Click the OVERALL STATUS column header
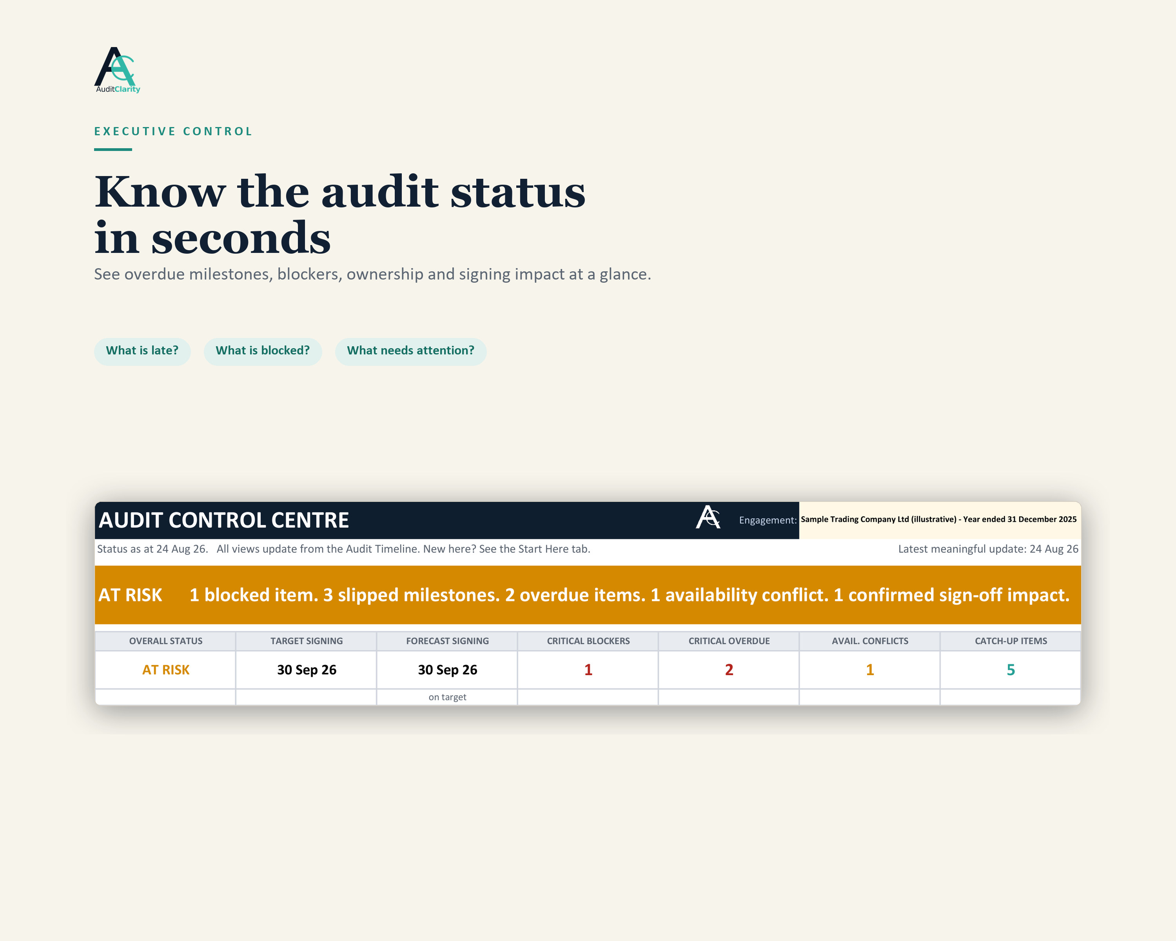 (x=166, y=641)
